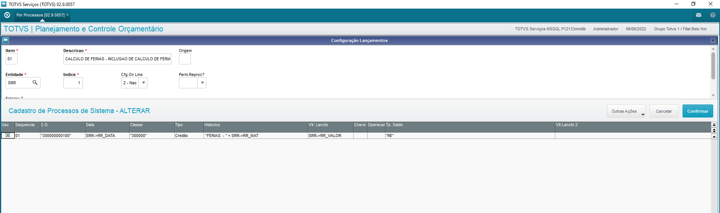Select the "300000000100" C.O. cell
The image size is (720, 213).
point(63,136)
